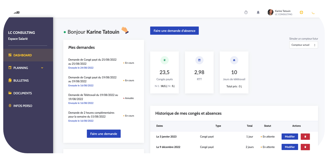Open the 2 heures complémentaires request
Viewport: 328px width, 160px height.
coord(91,115)
